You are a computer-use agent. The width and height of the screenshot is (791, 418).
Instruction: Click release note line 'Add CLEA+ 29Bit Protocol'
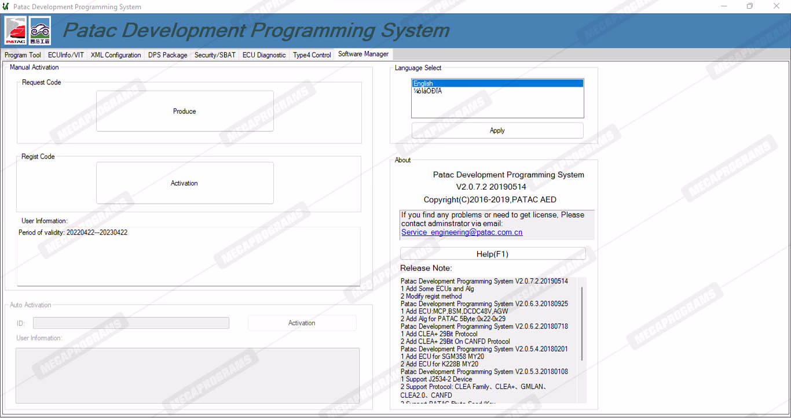(439, 334)
